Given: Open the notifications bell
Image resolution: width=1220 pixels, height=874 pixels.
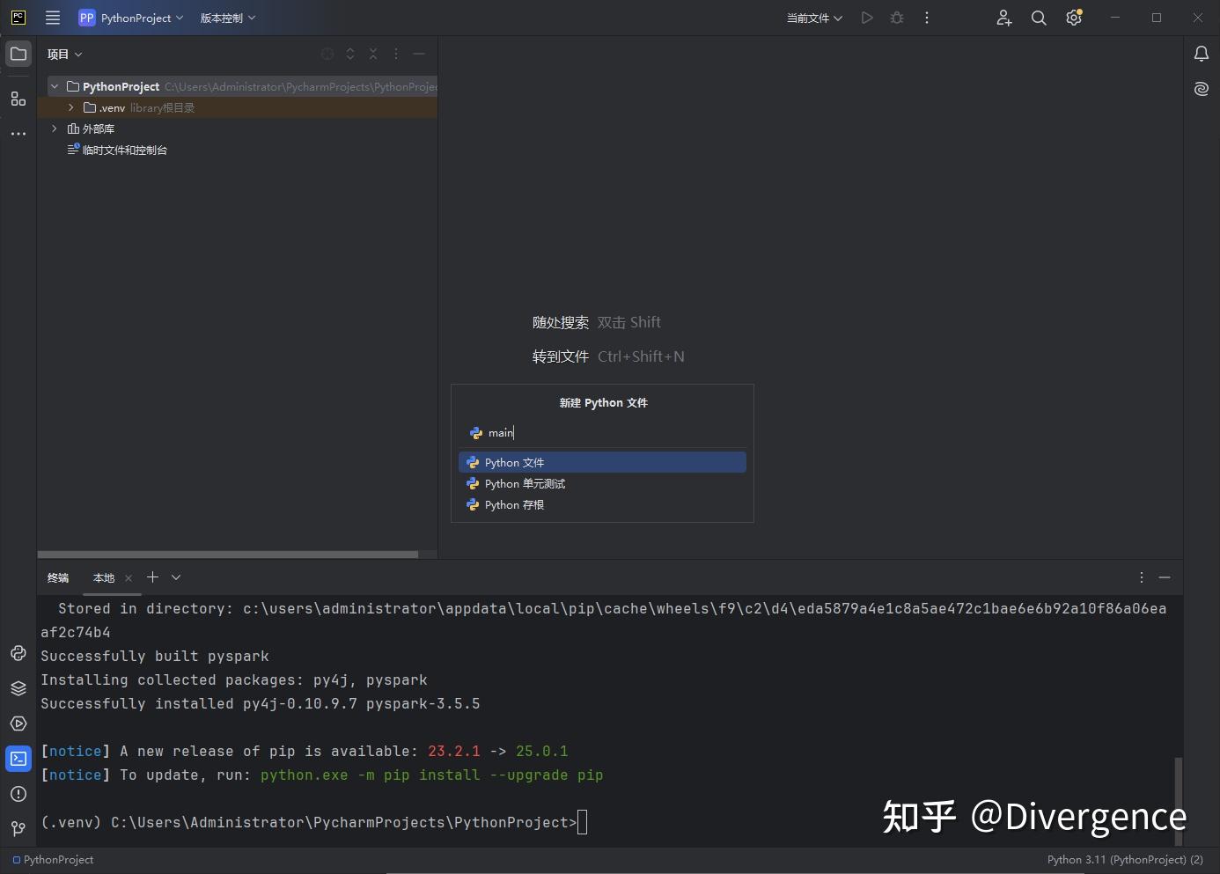Looking at the screenshot, I should point(1202,54).
